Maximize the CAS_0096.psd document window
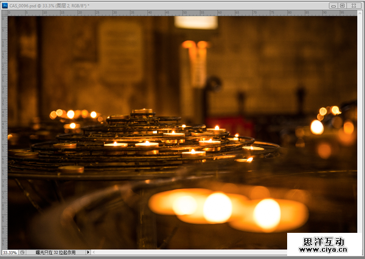This screenshot has height=259, width=365. (x=342, y=5)
